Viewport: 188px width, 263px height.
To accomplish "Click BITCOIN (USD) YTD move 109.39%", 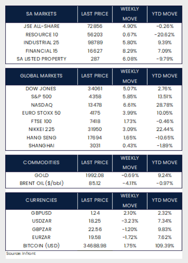I will point(164,246).
